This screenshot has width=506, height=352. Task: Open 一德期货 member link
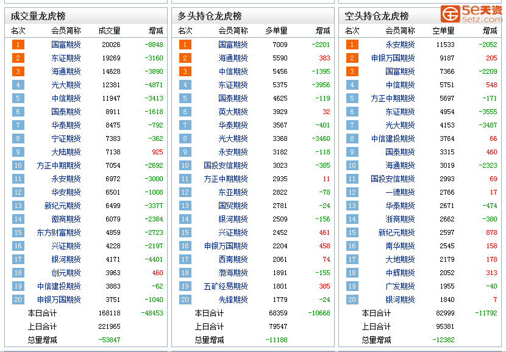click(x=400, y=192)
